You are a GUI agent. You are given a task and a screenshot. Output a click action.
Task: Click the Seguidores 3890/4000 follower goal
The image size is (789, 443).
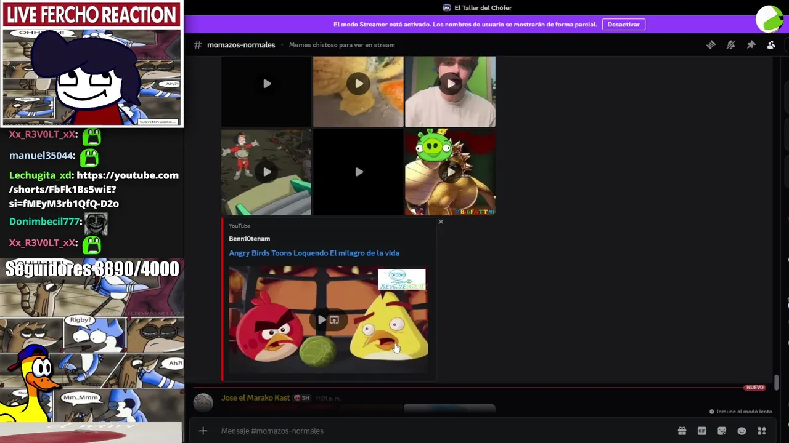pyautogui.click(x=92, y=269)
